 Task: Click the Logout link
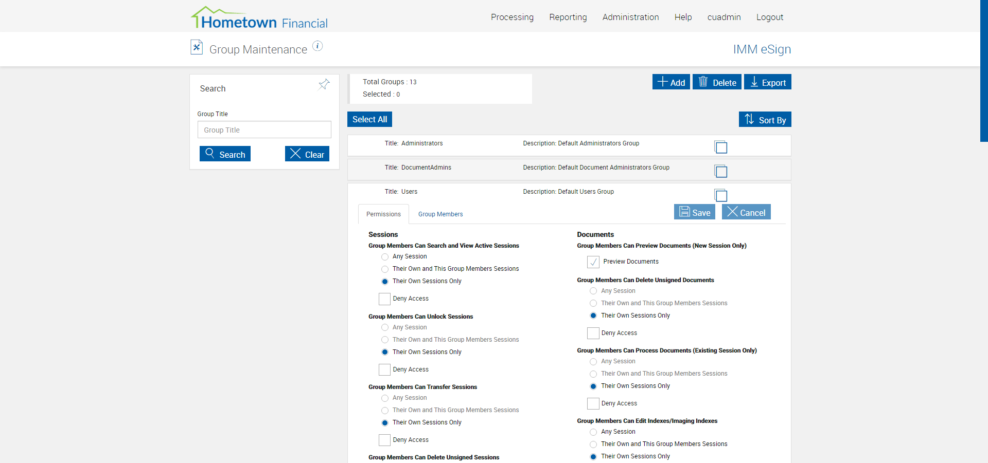point(769,17)
